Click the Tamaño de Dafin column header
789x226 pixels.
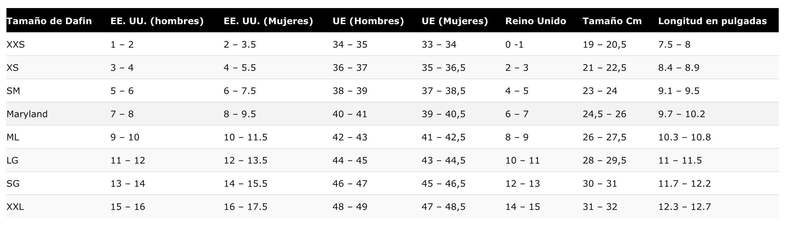click(x=49, y=21)
